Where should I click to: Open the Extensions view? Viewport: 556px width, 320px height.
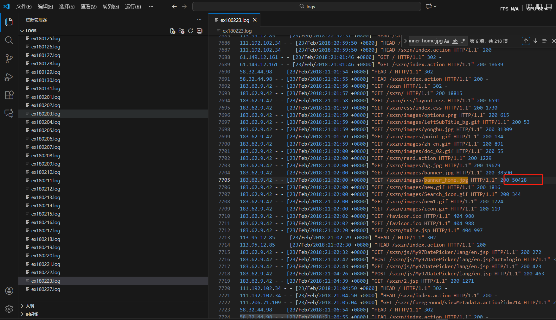(x=9, y=95)
